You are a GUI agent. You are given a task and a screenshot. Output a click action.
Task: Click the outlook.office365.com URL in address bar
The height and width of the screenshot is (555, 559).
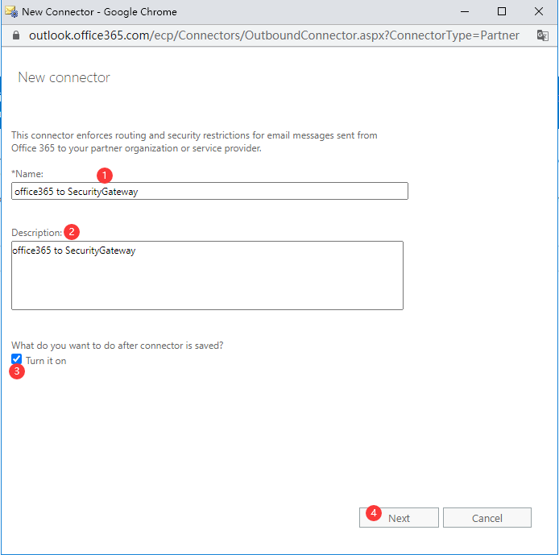point(274,35)
